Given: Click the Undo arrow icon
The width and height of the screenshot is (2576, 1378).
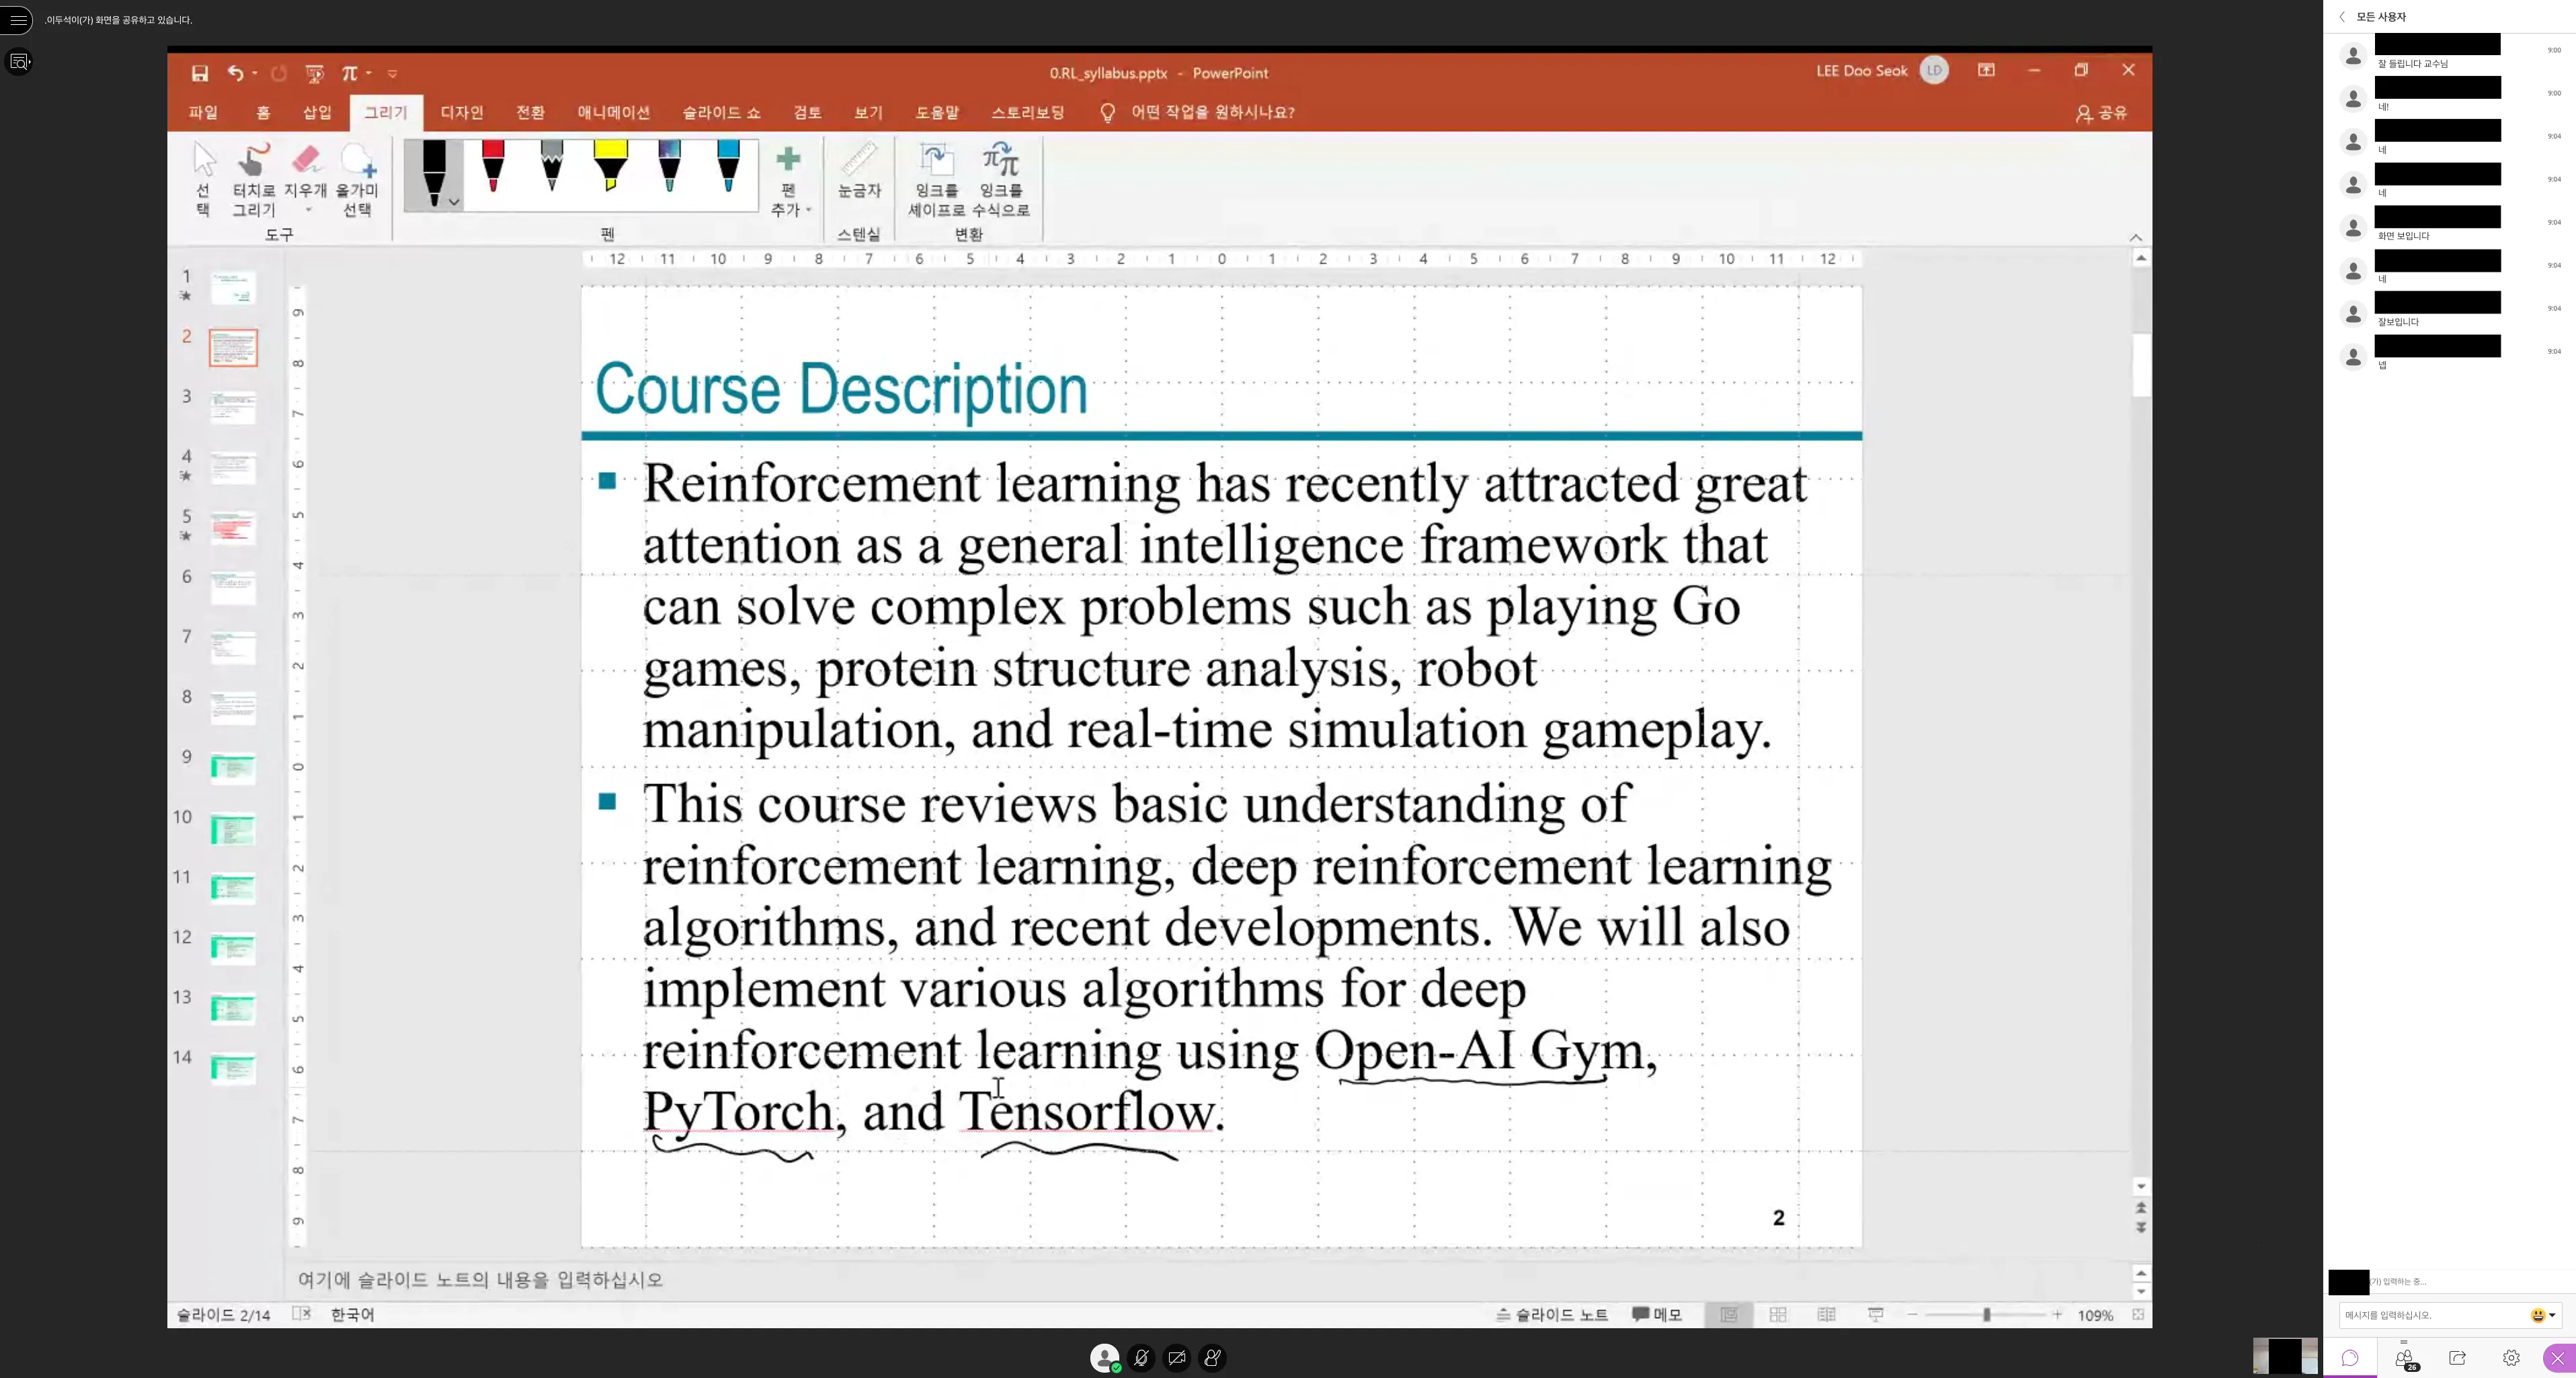Looking at the screenshot, I should tap(235, 73).
